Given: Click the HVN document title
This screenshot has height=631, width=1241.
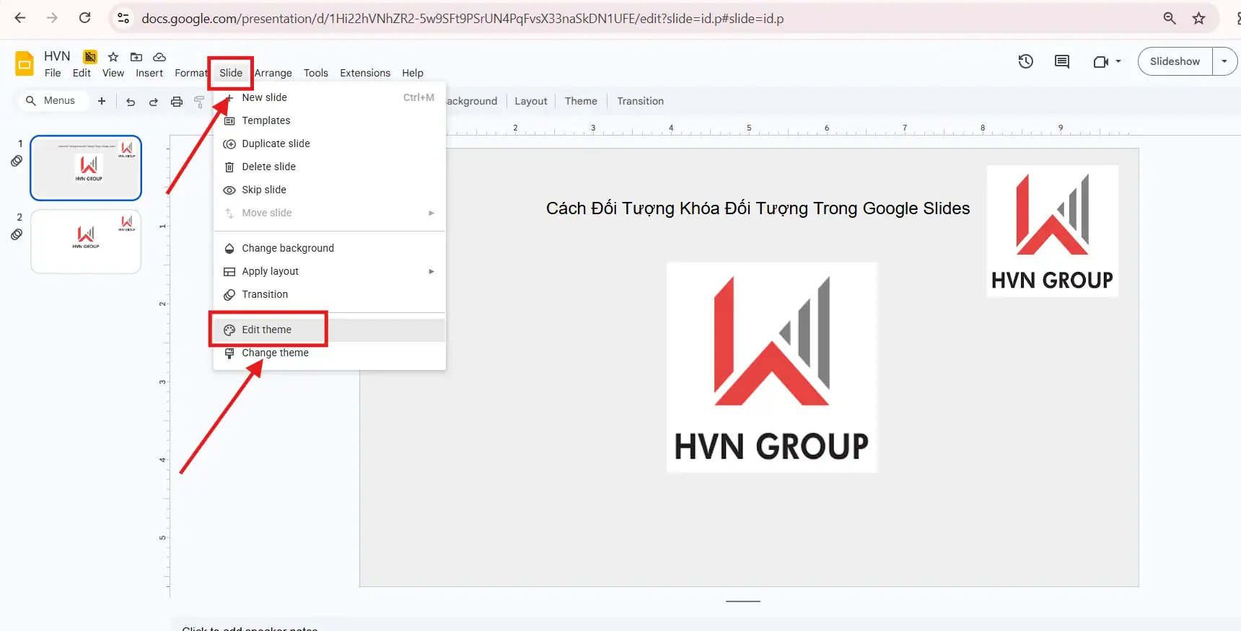Looking at the screenshot, I should click(x=57, y=56).
